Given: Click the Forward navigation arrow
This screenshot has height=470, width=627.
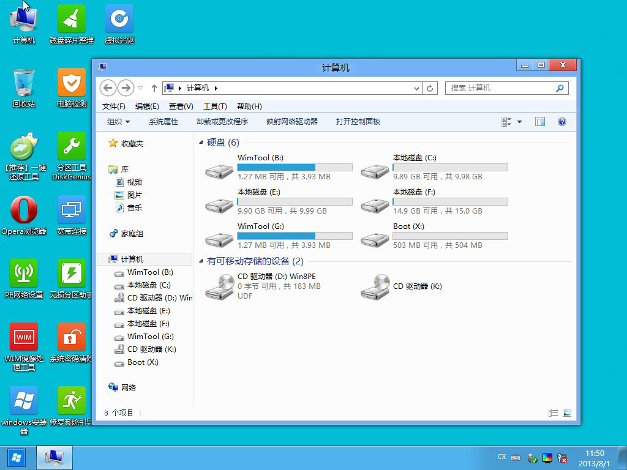Looking at the screenshot, I should (126, 88).
